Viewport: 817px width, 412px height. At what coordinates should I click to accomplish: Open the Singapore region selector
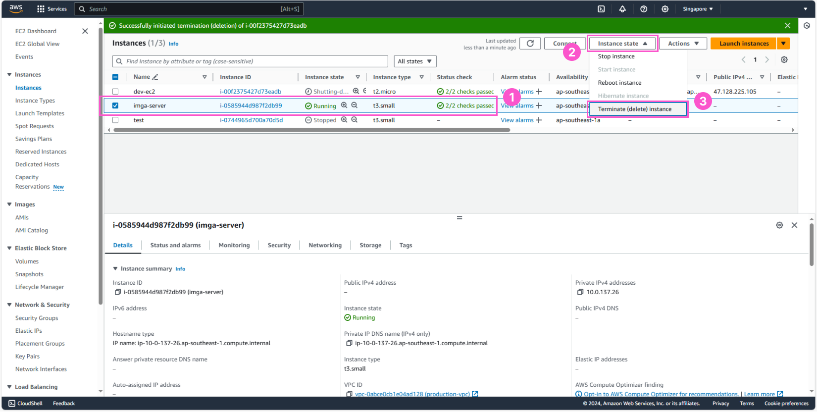tap(698, 9)
